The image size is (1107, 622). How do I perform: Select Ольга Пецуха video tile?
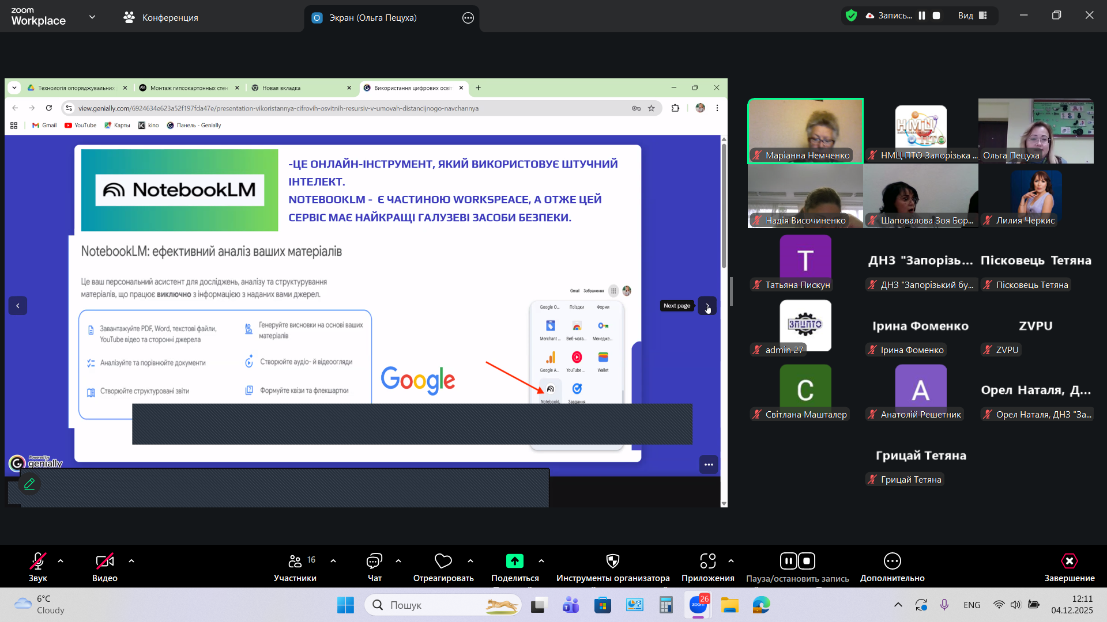pyautogui.click(x=1036, y=131)
